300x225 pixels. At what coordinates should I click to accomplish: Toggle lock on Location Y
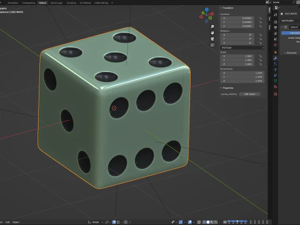[x=260, y=22]
